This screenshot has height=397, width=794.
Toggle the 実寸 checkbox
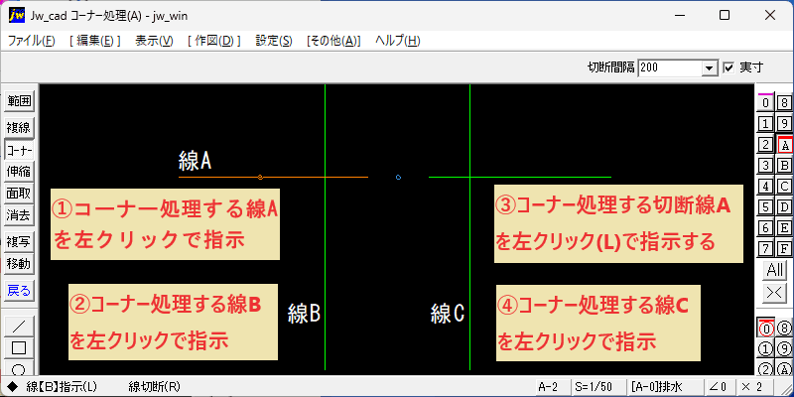click(728, 67)
